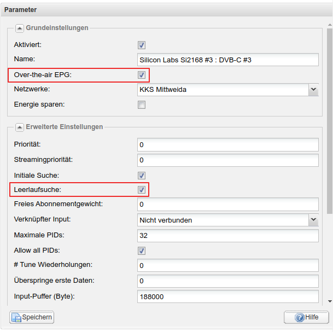The height and width of the screenshot is (332, 333).
Task: Collapse the Erweiterte Einstellungen section
Action: pos(20,127)
